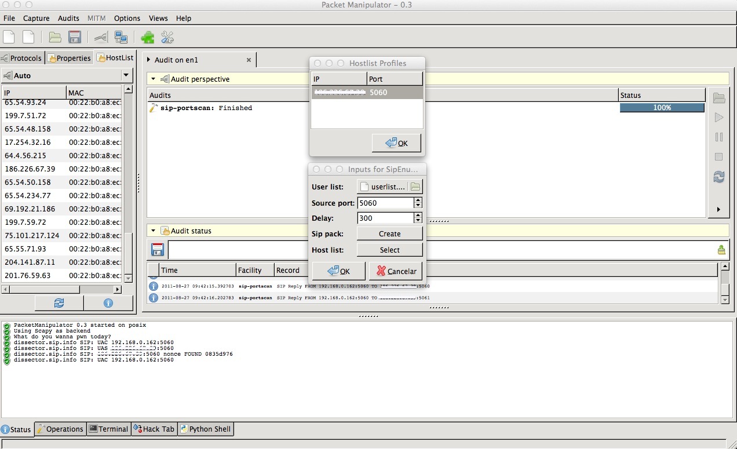
Task: Decrease the Source port value
Action: [x=418, y=206]
